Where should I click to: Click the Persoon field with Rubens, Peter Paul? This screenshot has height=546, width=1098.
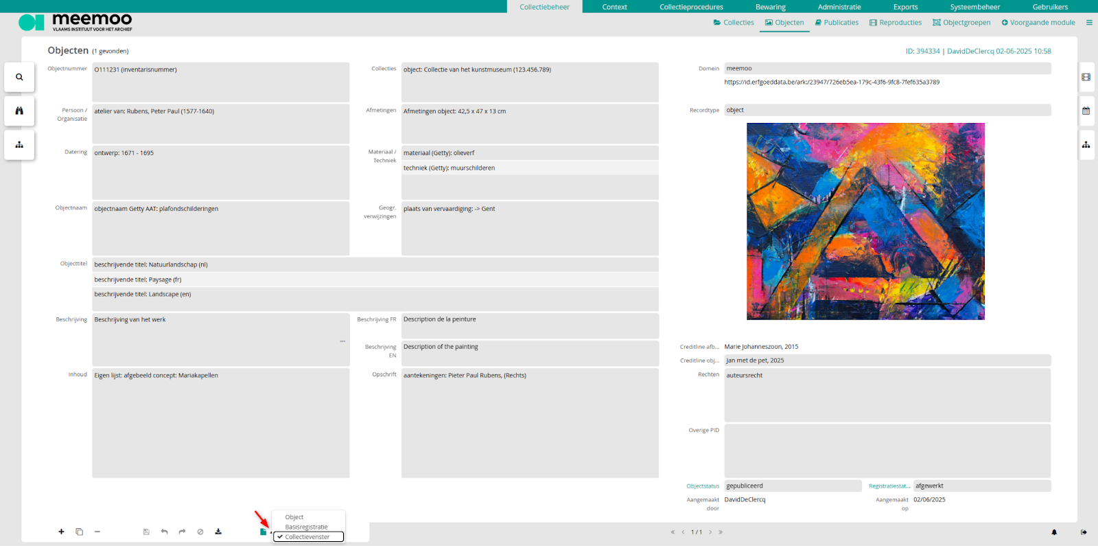(220, 124)
